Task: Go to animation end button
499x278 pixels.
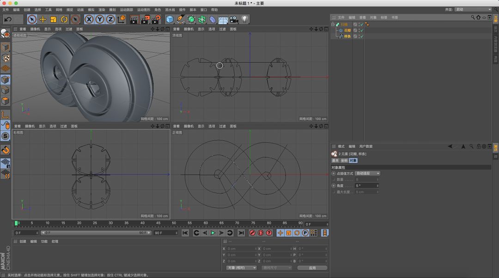Action: click(241, 233)
